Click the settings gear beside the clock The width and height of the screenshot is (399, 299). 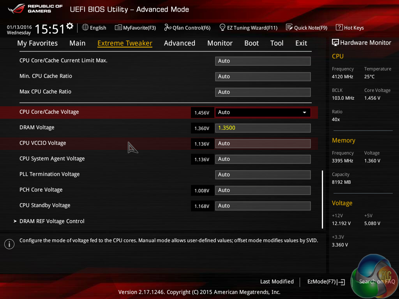pyautogui.click(x=70, y=26)
